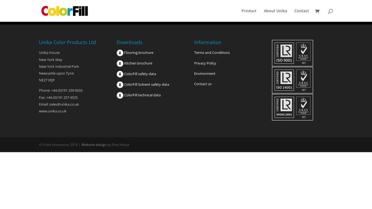Click the New York Way address line
Screen dimensions: 372x209
pos(50,60)
